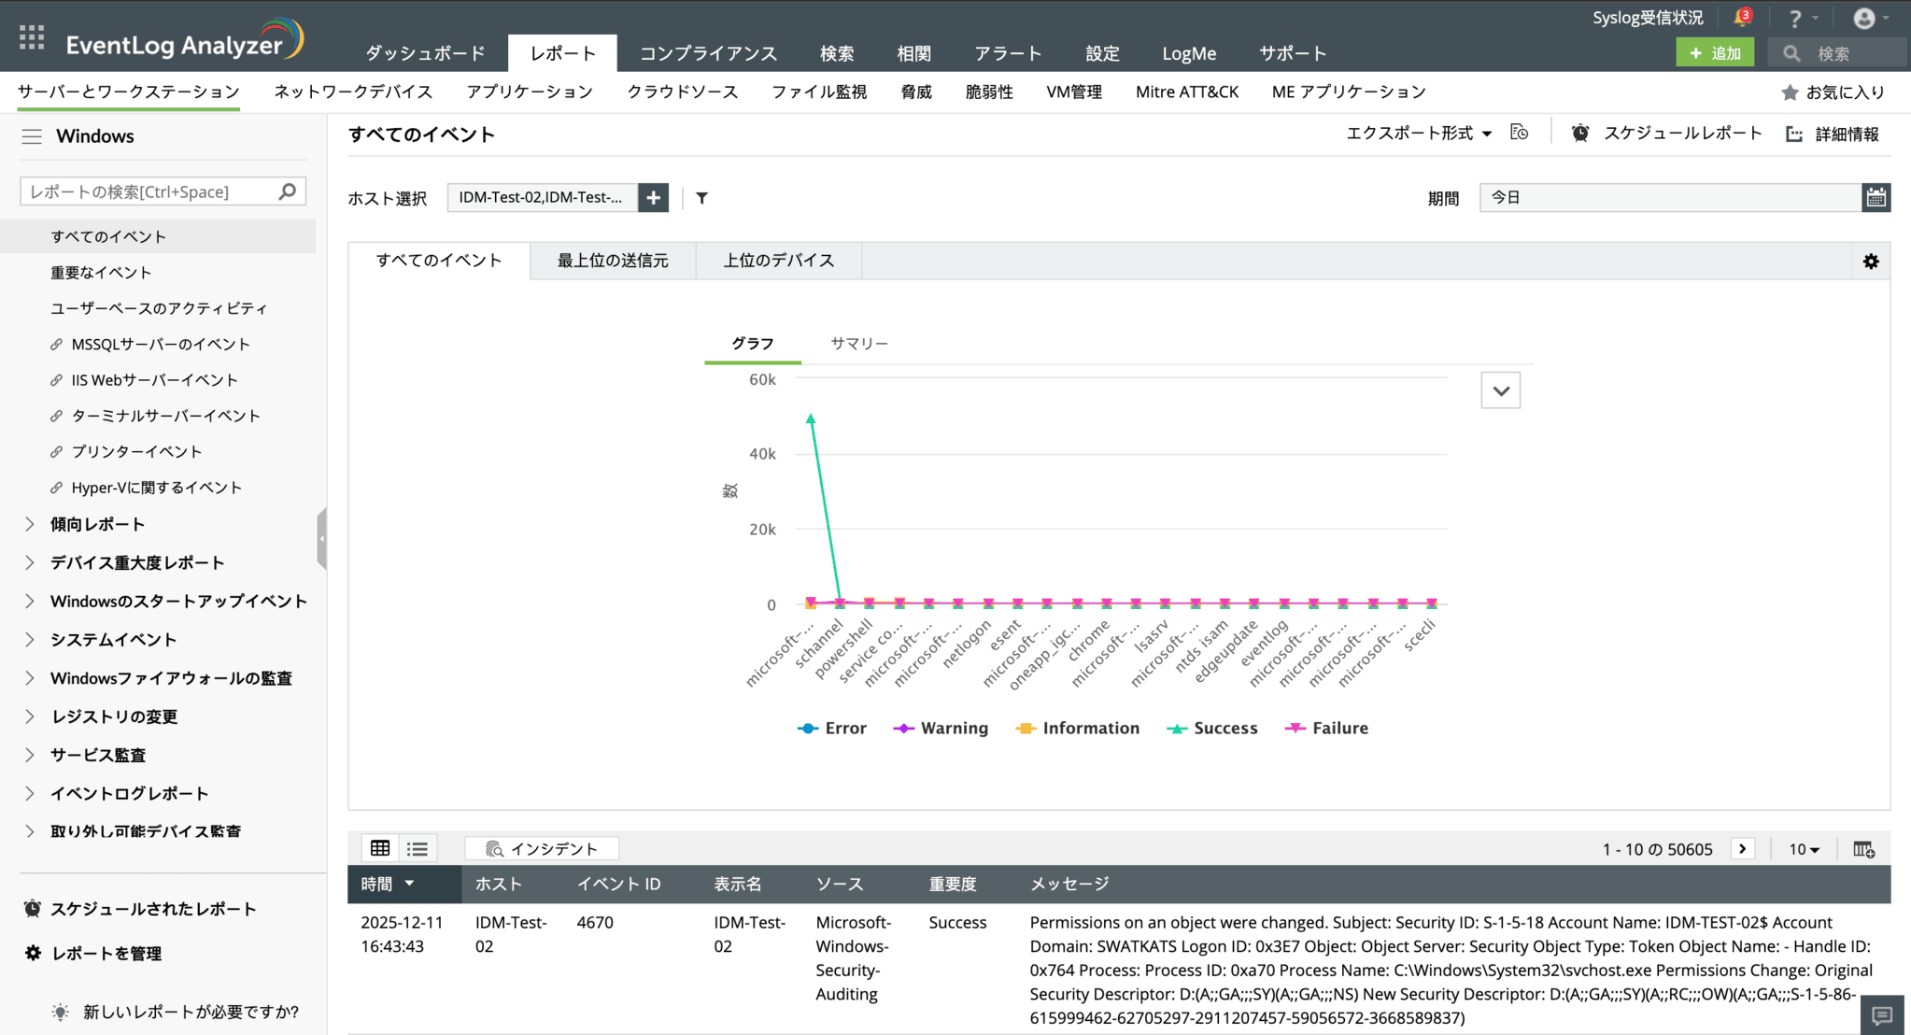The width and height of the screenshot is (1911, 1035).
Task: Open the エクスポート形式 dropdown
Action: pos(1418,134)
